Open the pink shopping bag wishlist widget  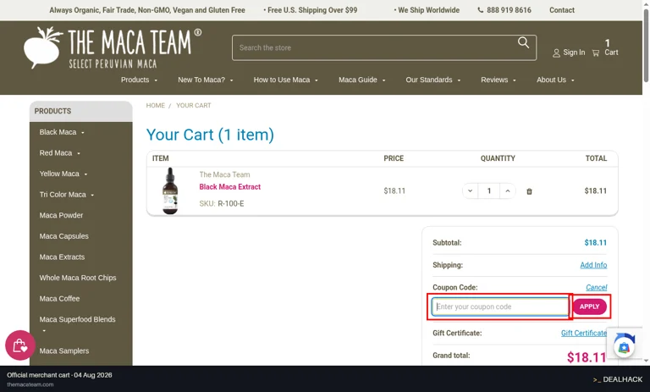pyautogui.click(x=20, y=345)
